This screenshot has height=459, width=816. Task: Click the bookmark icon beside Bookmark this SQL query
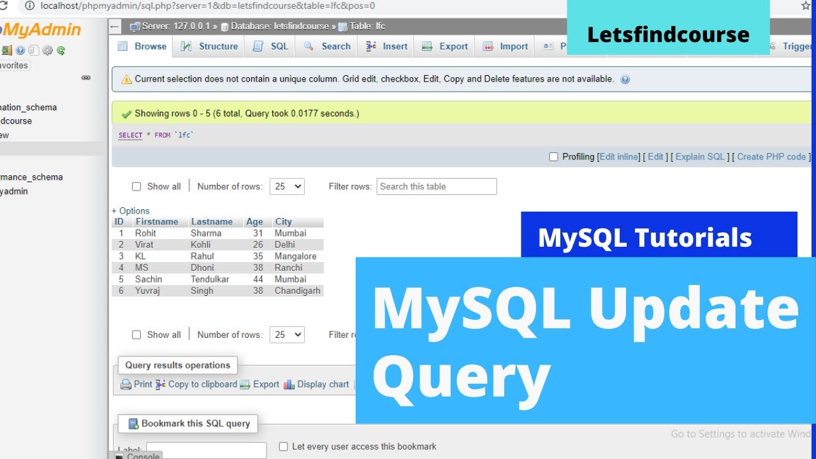[x=133, y=423]
